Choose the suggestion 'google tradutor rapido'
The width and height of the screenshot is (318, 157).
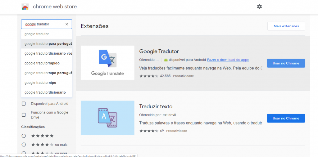47,63
